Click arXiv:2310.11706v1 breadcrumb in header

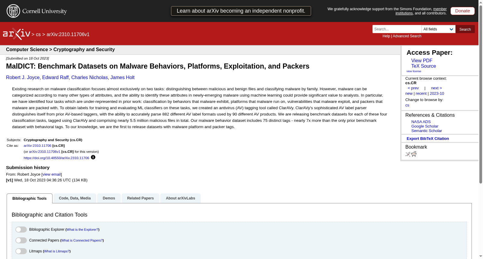pyautogui.click(x=68, y=34)
